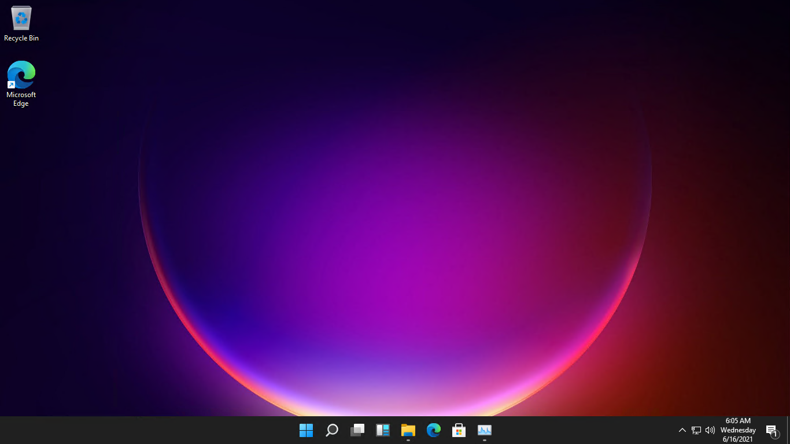Expand the hidden system tray icons chevron
This screenshot has width=790, height=444.
pyautogui.click(x=682, y=430)
